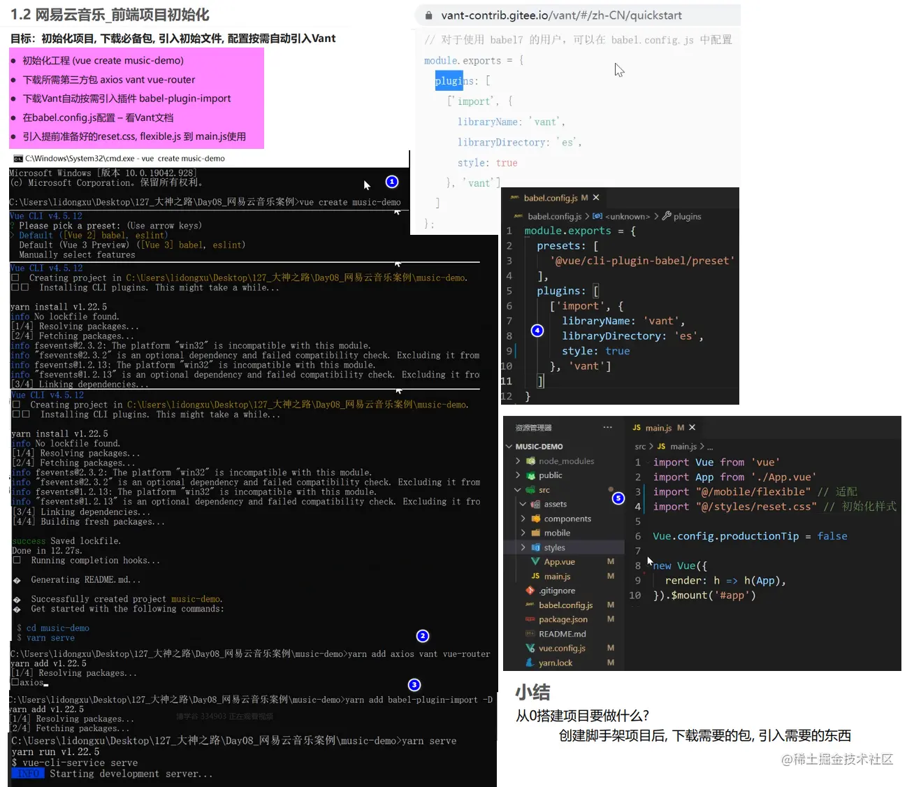Click the 'render: h => h(App),' line
Viewport: 914px width, 787px height.
point(725,580)
